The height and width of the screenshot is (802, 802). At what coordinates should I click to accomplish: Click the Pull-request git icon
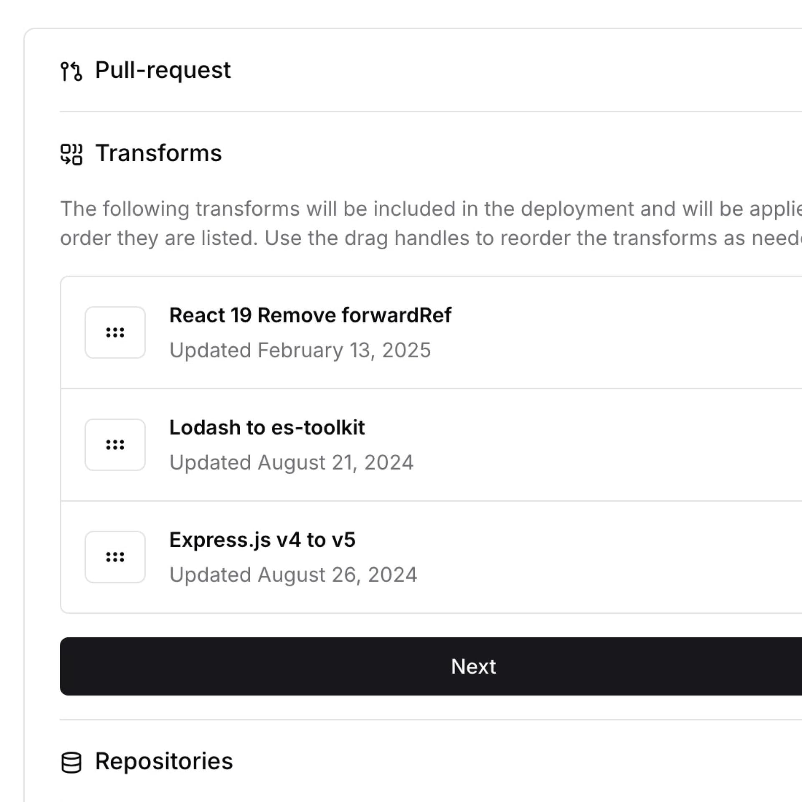(71, 71)
